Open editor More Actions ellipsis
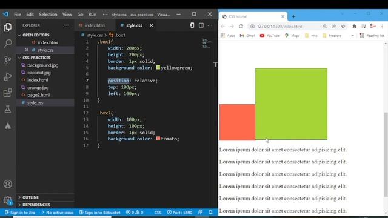Viewport: 388px width, 218px height. coord(210,25)
